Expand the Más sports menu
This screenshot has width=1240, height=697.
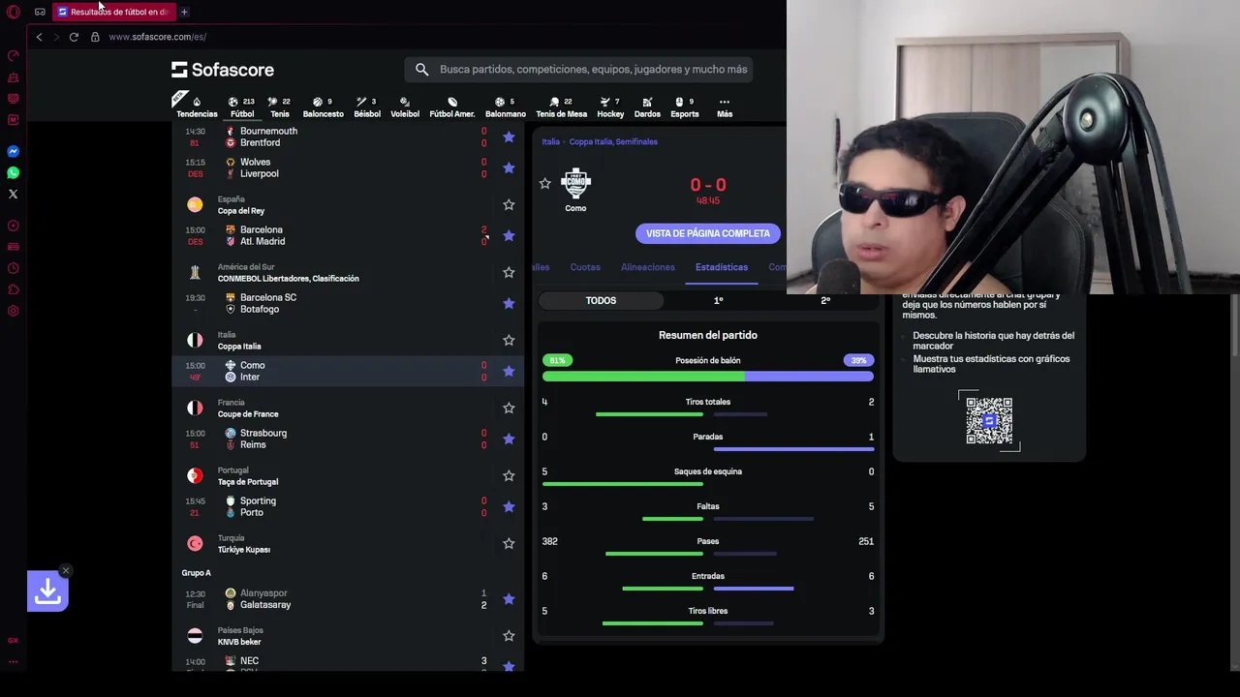[725, 106]
